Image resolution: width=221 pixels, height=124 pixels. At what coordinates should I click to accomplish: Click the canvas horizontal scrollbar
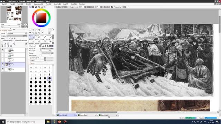point(96,112)
